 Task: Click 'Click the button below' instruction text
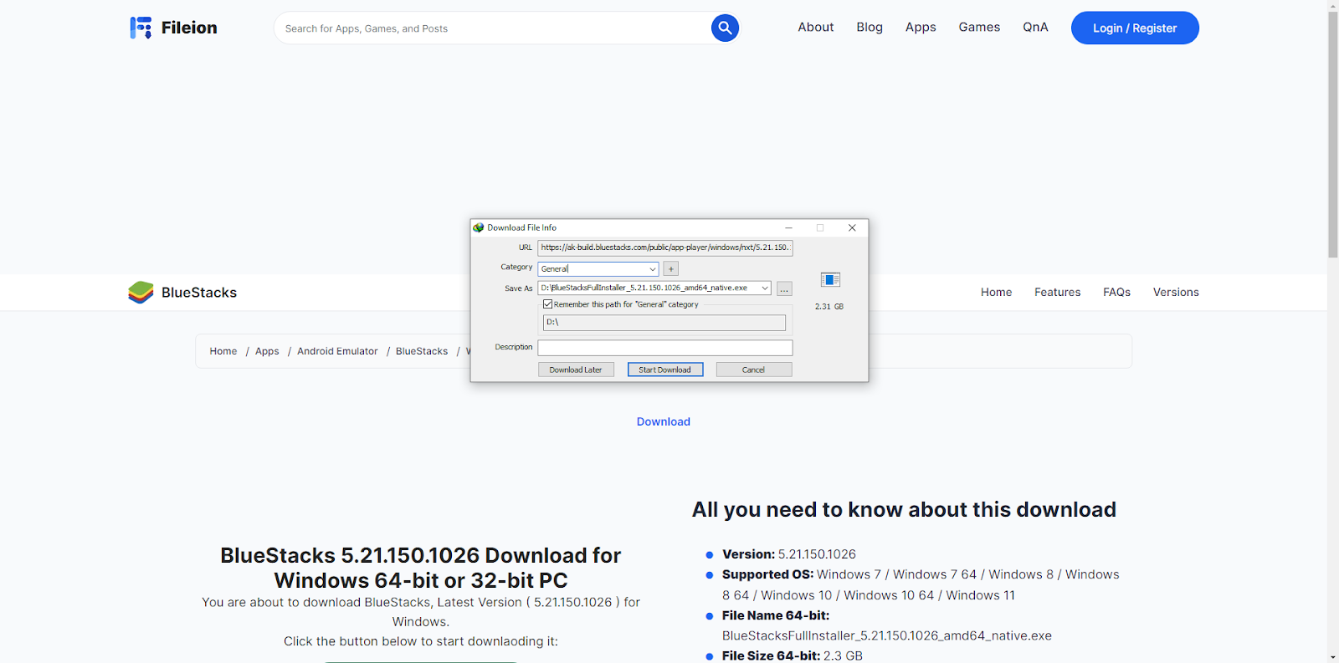tap(421, 641)
